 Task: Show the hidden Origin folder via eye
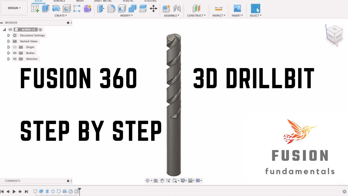pos(15,47)
